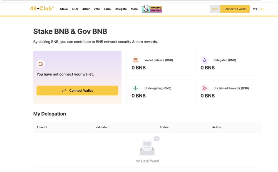Open the Farm menu item
This screenshot has width=278, height=172.
click(107, 9)
